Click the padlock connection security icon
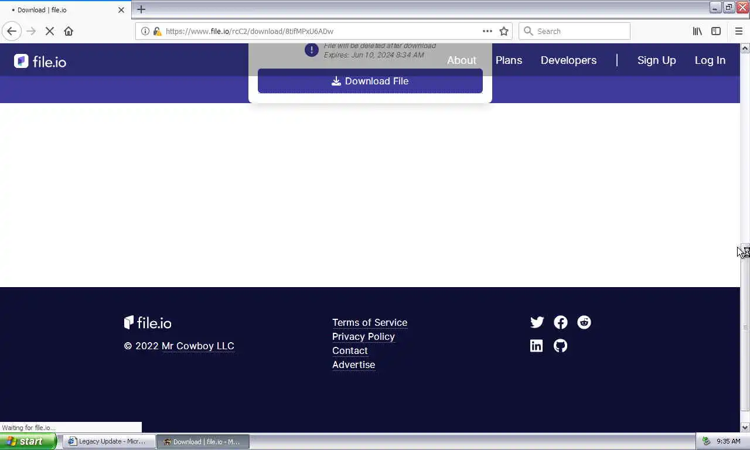Image resolution: width=750 pixels, height=450 pixels. [x=156, y=31]
